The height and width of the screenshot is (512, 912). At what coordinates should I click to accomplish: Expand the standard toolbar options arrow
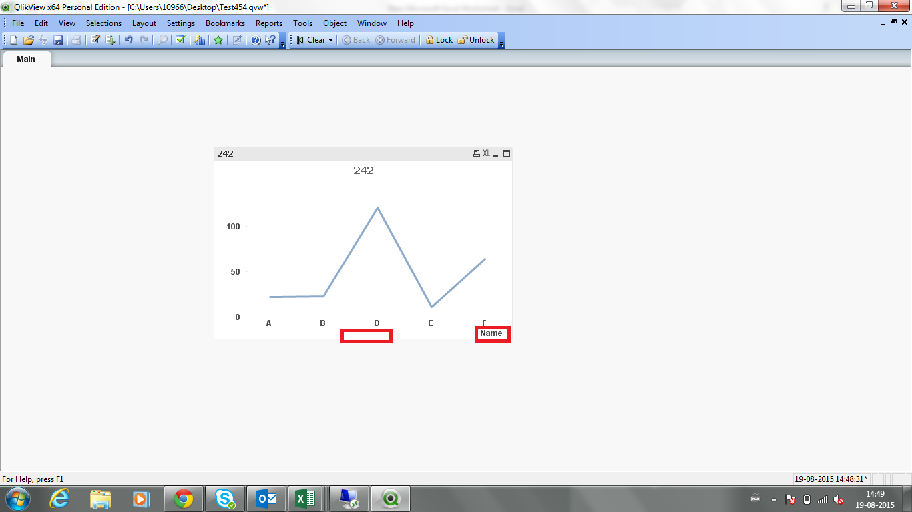coord(283,41)
